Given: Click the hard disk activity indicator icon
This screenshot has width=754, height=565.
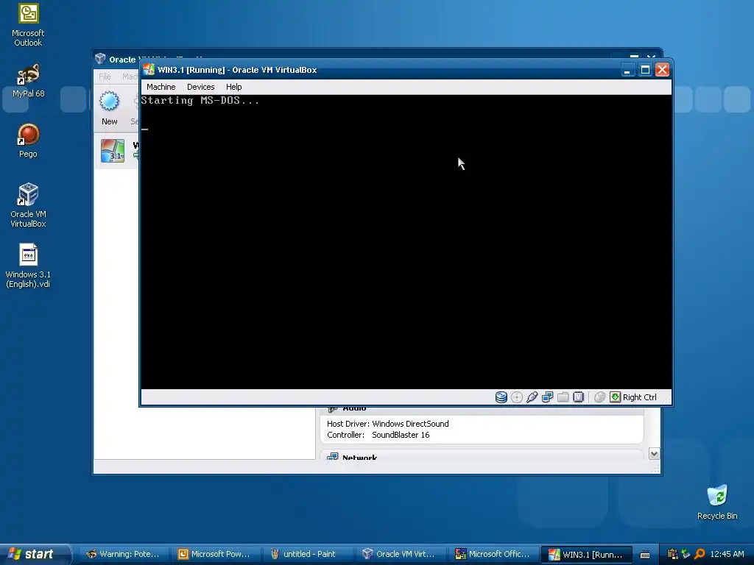Looking at the screenshot, I should pos(501,397).
